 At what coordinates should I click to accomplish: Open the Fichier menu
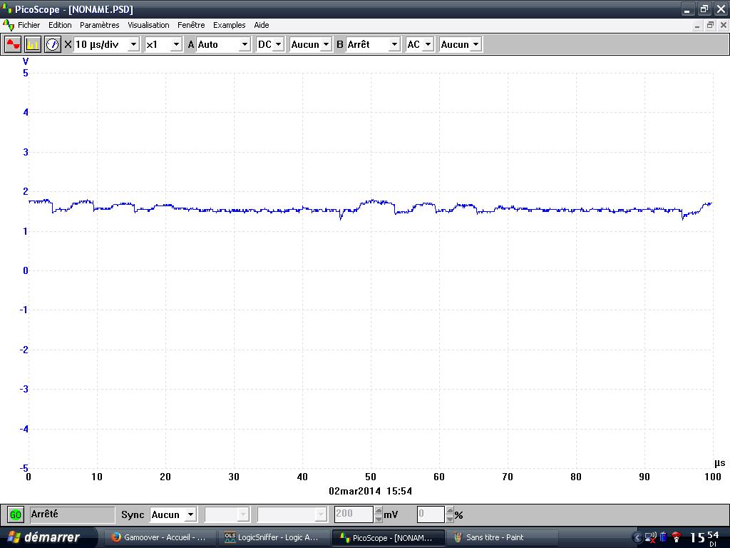tap(29, 25)
